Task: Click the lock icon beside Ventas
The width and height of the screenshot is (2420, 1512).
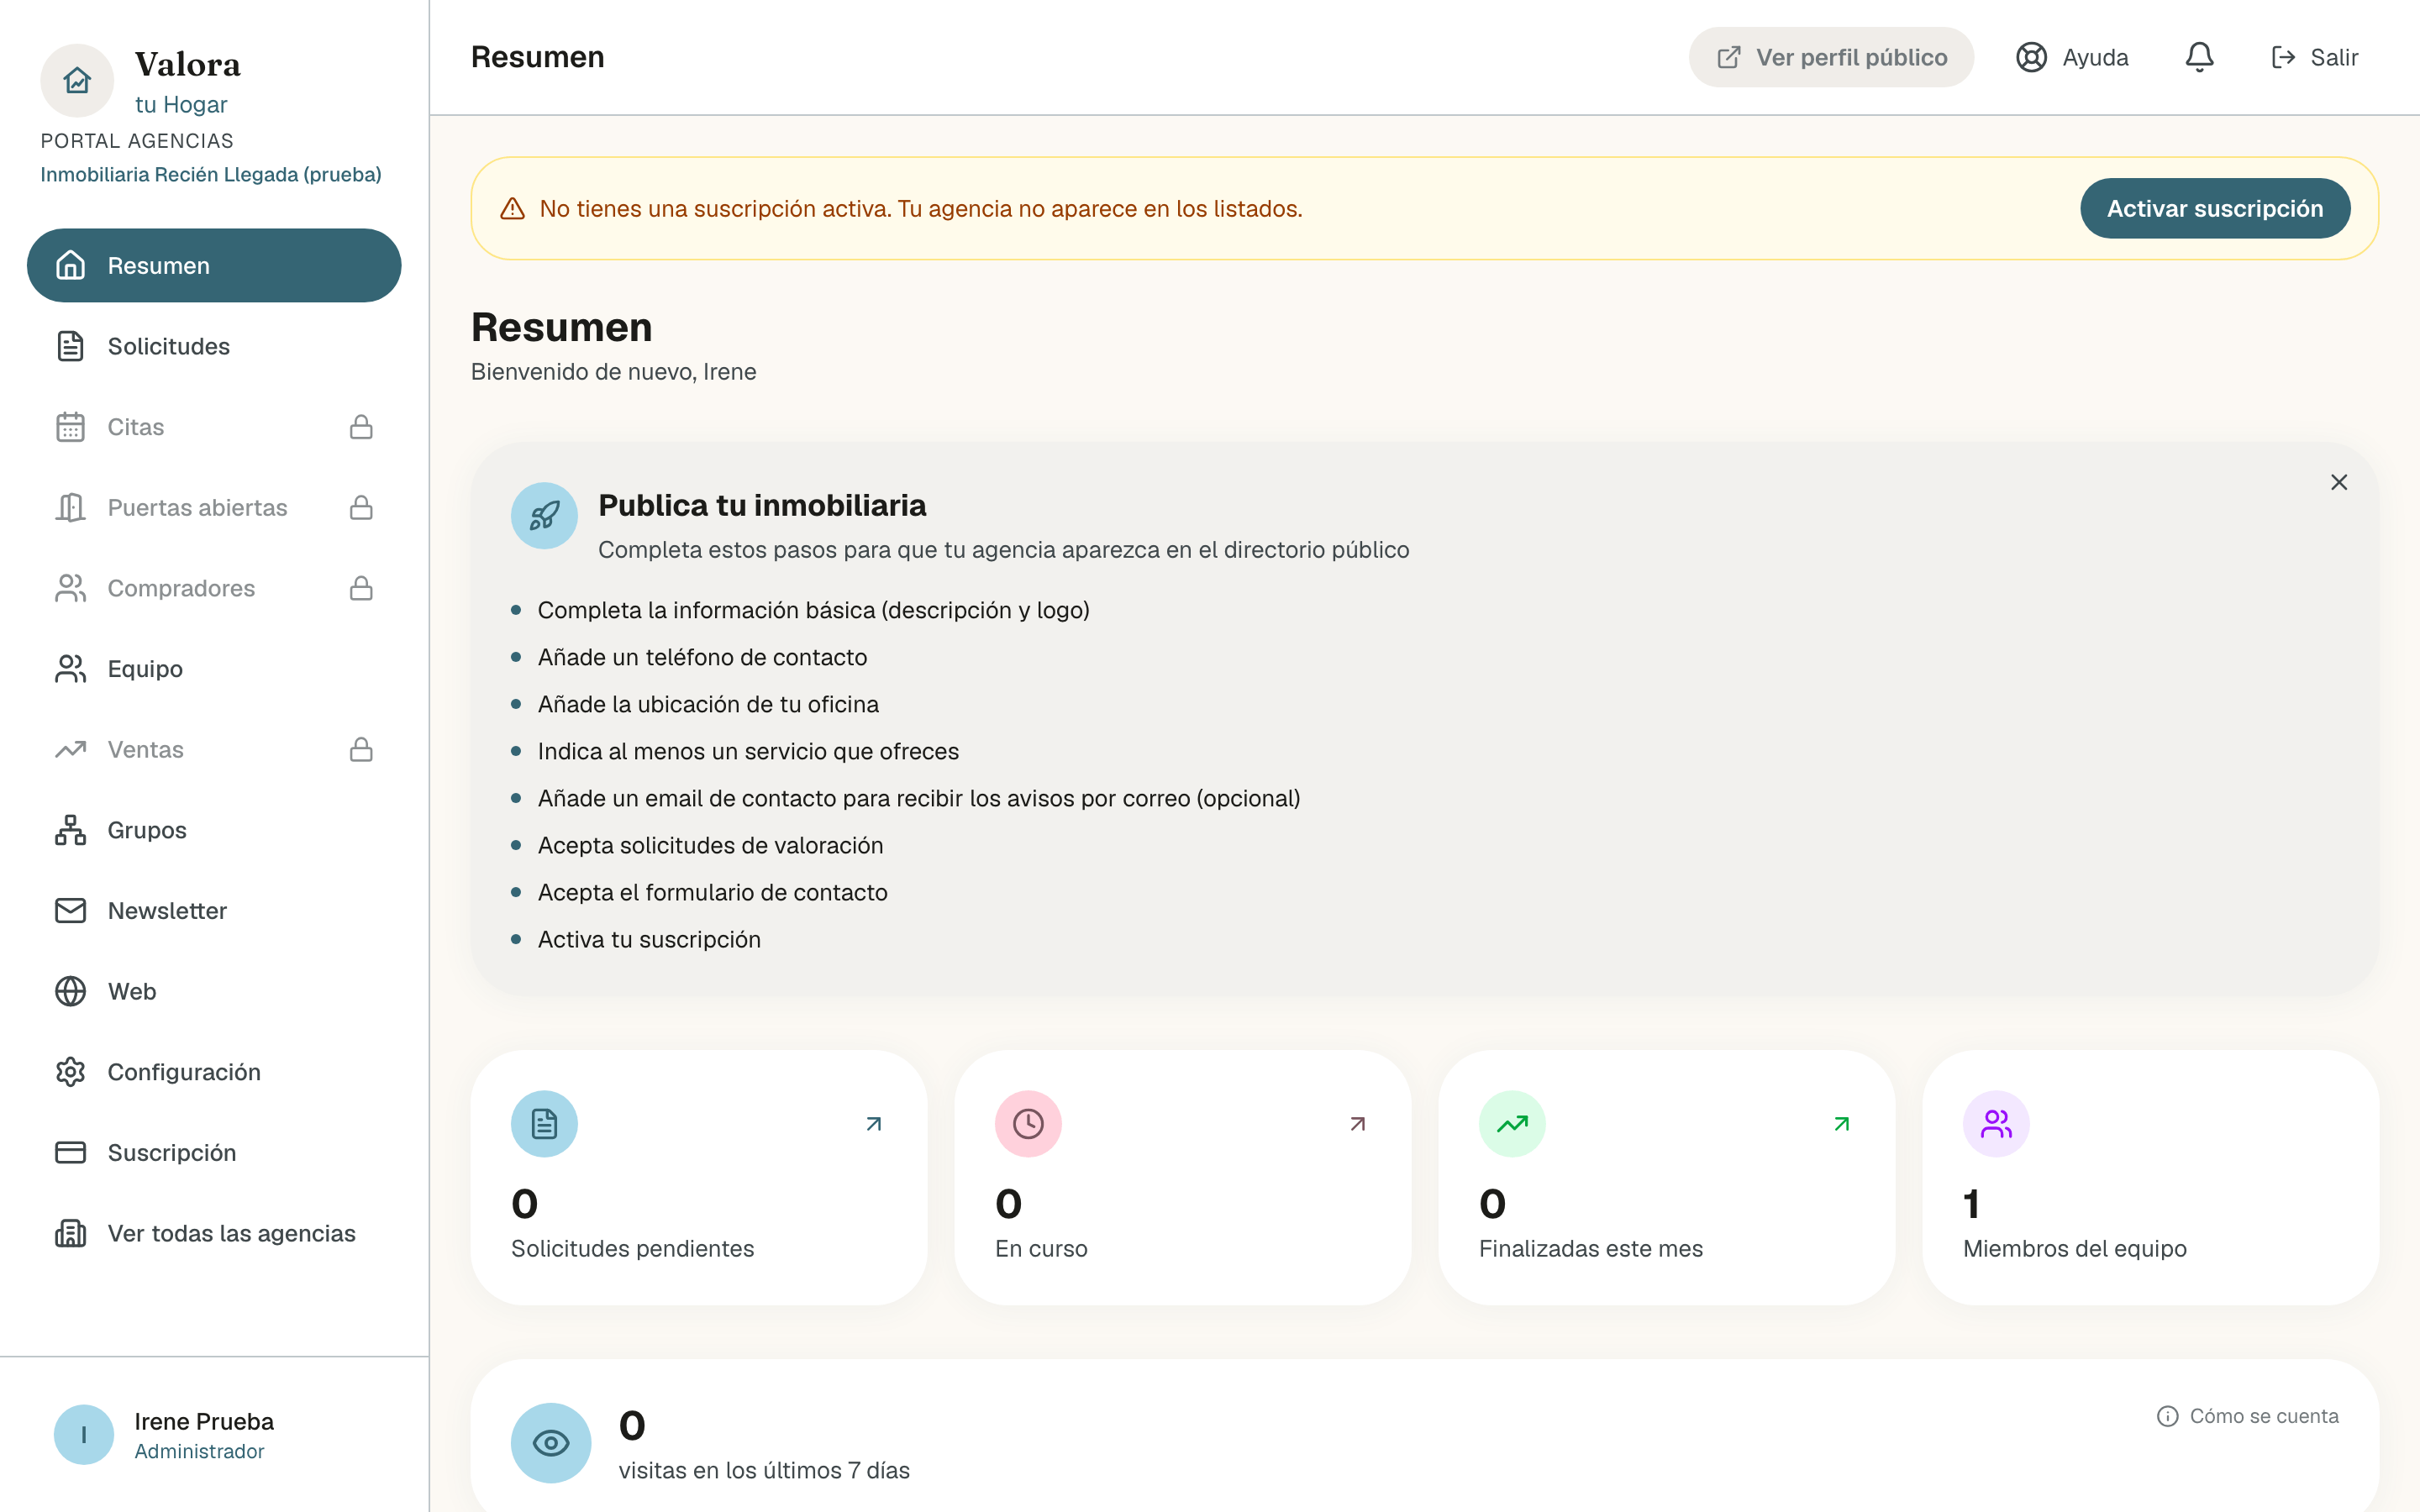Action: (361, 750)
